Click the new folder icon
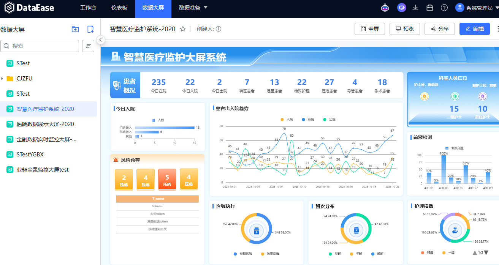 point(75,29)
